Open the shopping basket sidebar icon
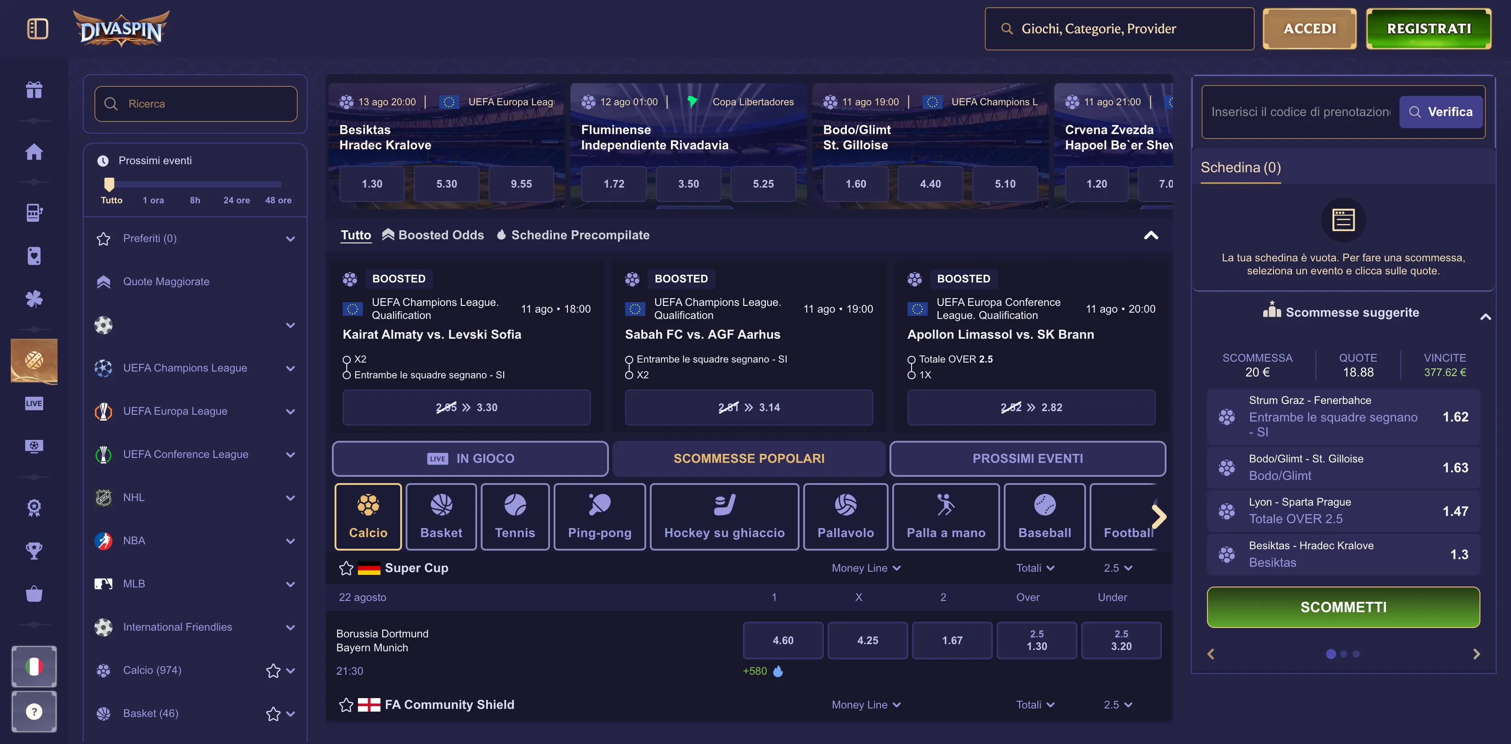 pyautogui.click(x=34, y=594)
